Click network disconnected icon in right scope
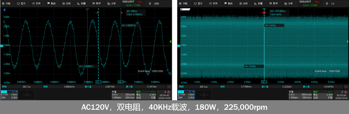 [x=346, y=92]
